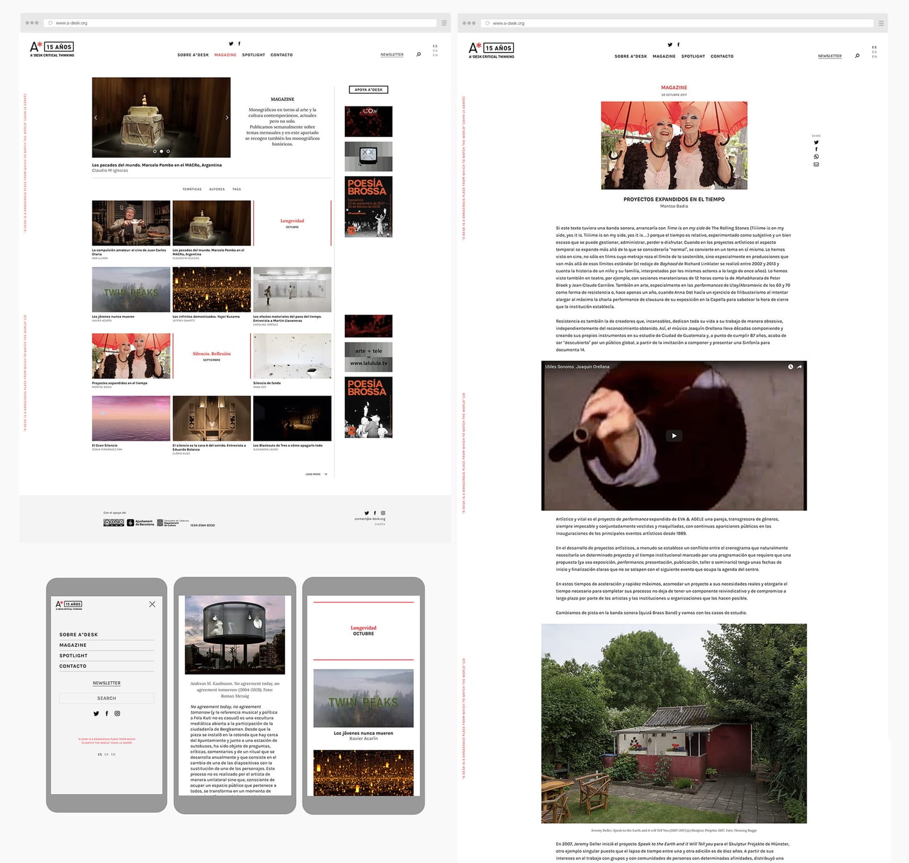Click the SEARCH field in mobile menu

107,698
